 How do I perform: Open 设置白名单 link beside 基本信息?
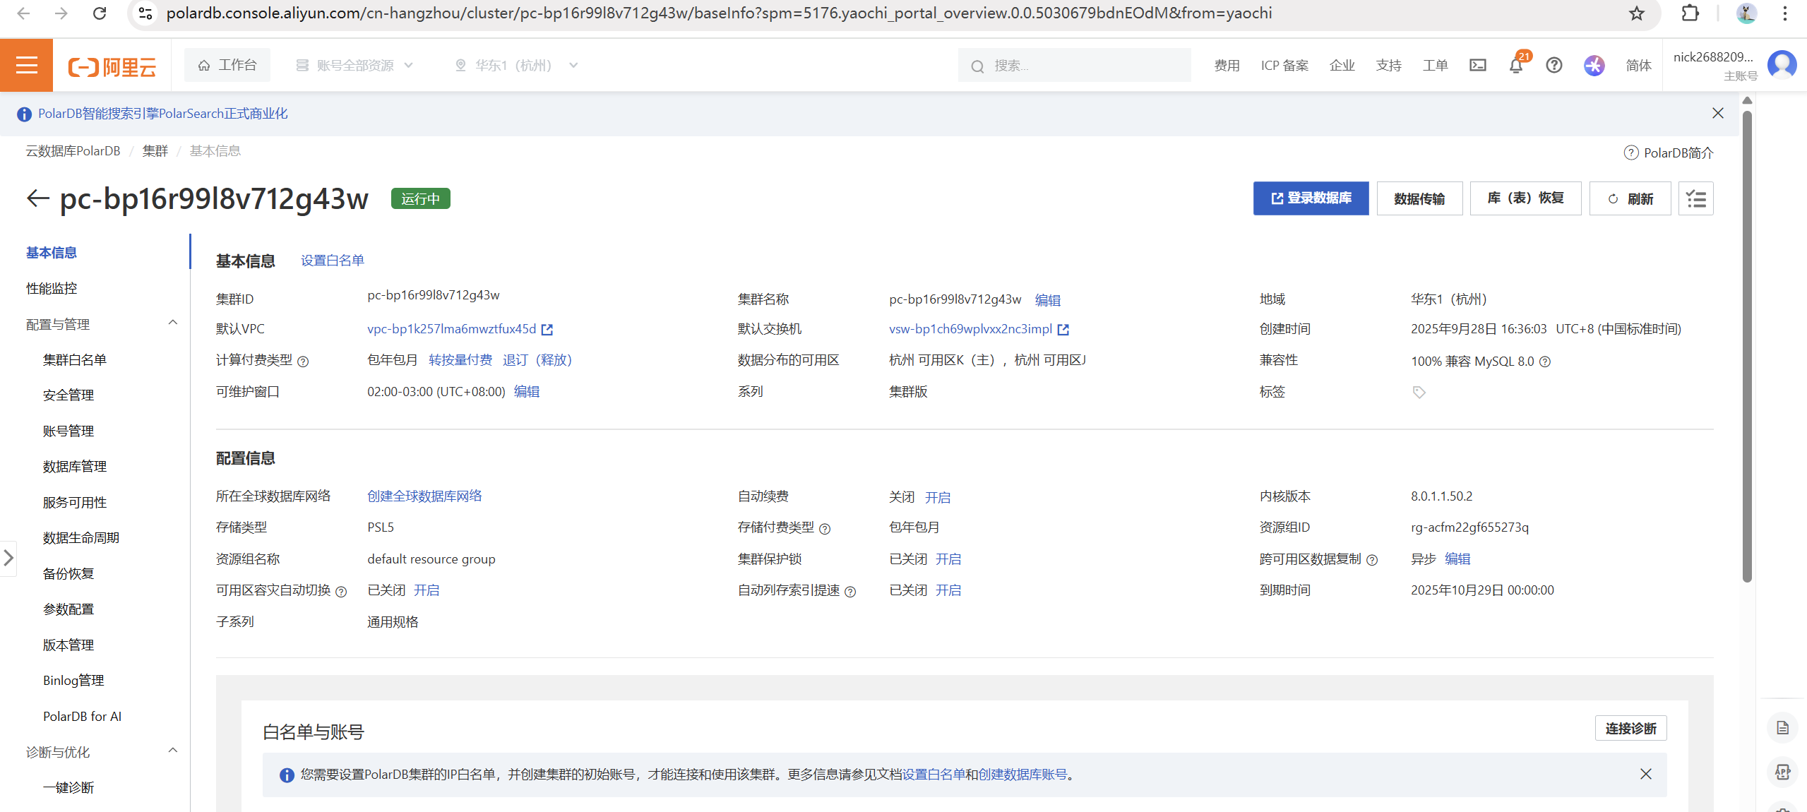[x=333, y=261]
